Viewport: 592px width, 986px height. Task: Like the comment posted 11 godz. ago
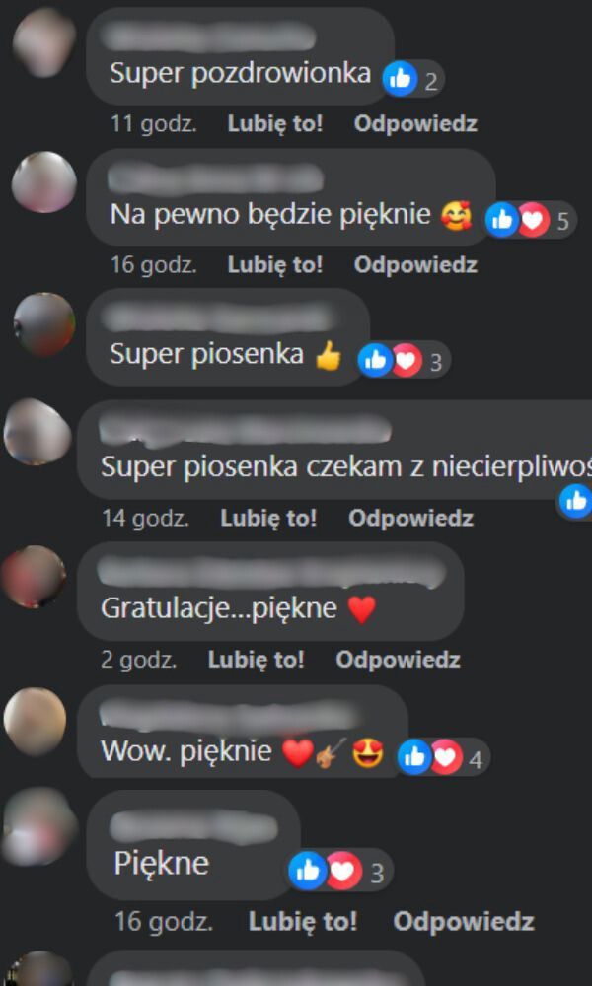point(275,124)
